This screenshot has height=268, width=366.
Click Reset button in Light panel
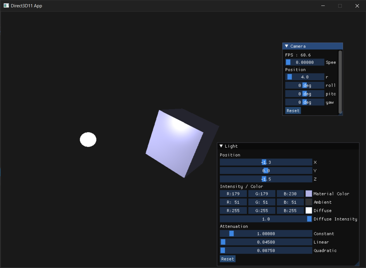[x=227, y=259]
